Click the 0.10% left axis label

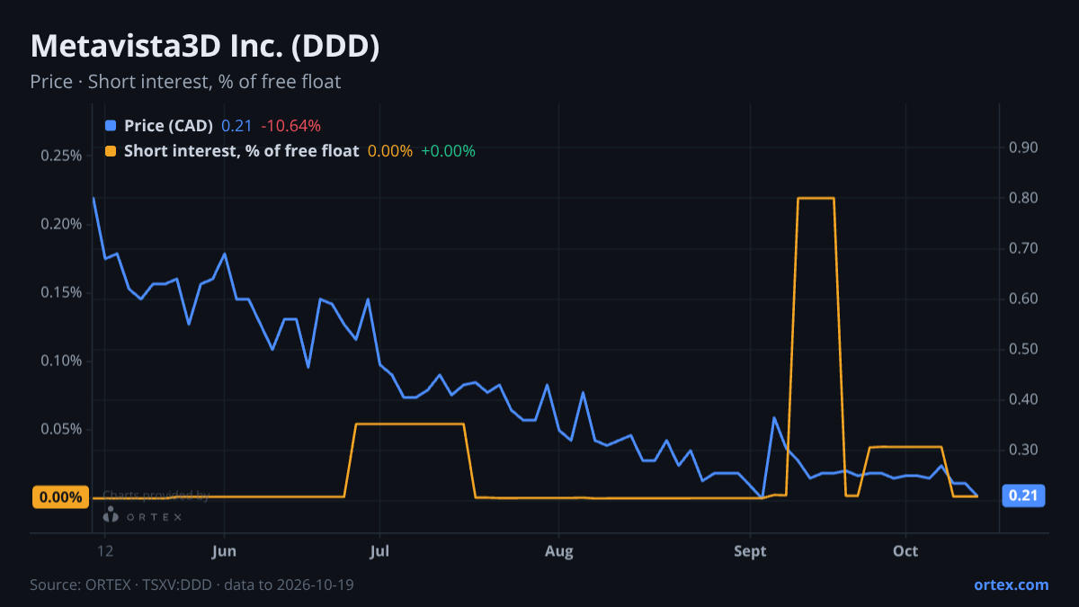(x=61, y=361)
